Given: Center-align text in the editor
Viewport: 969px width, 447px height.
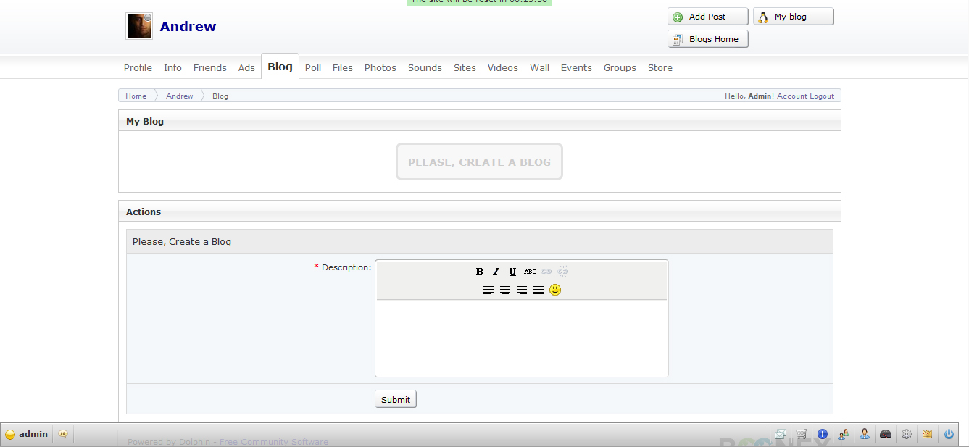Looking at the screenshot, I should [x=505, y=290].
